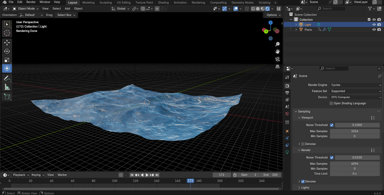384x195 pixels.
Task: Expand the Lights panel
Action: (305, 188)
